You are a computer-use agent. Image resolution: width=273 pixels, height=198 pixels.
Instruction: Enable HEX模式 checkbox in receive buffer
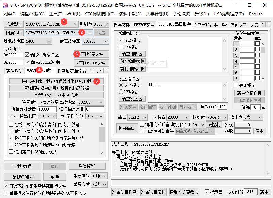pos(121,47)
